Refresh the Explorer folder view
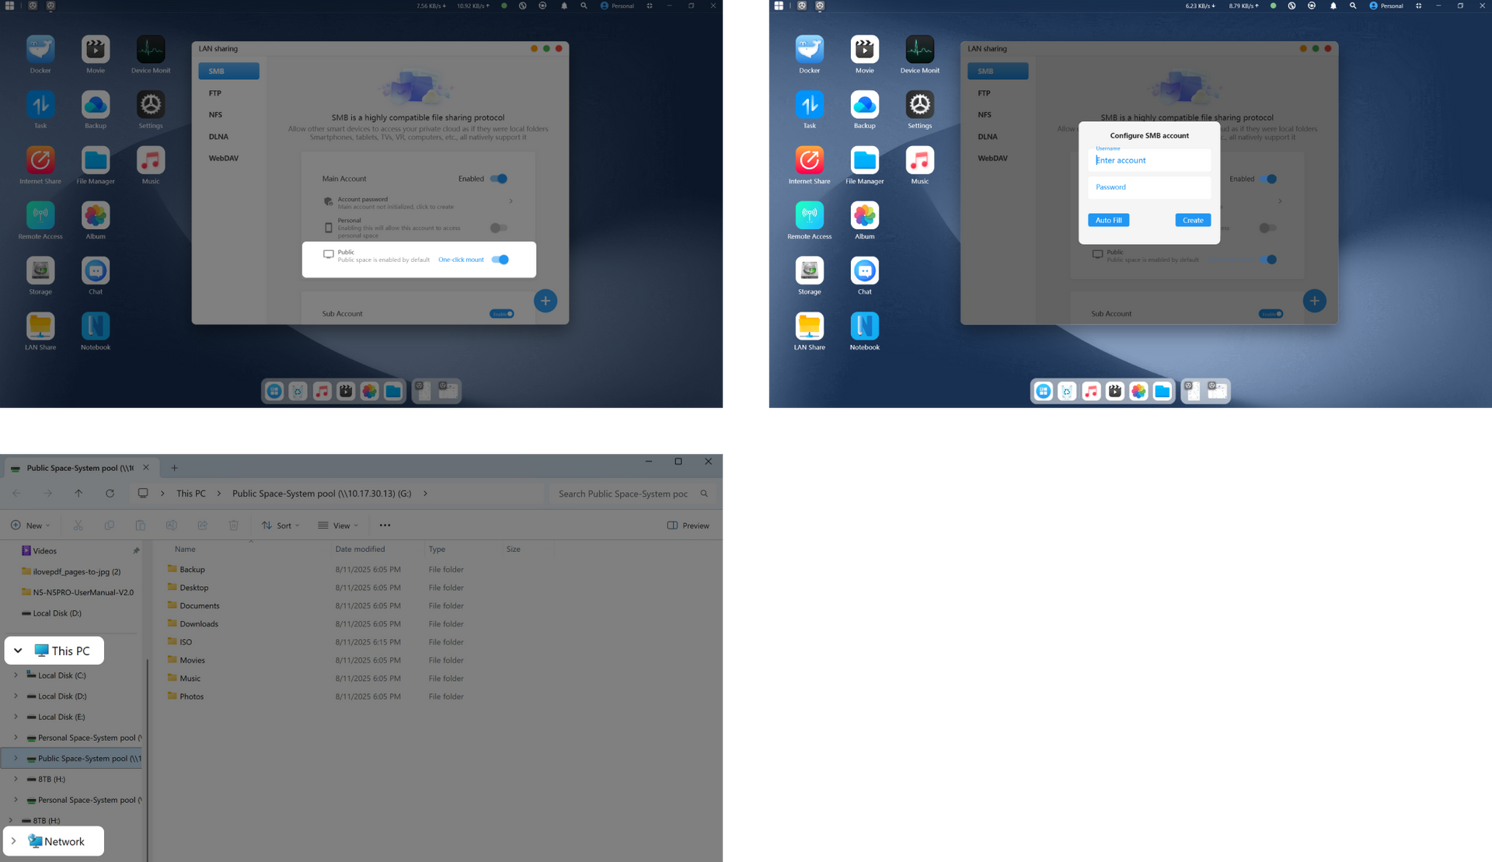This screenshot has height=862, width=1492. click(110, 494)
